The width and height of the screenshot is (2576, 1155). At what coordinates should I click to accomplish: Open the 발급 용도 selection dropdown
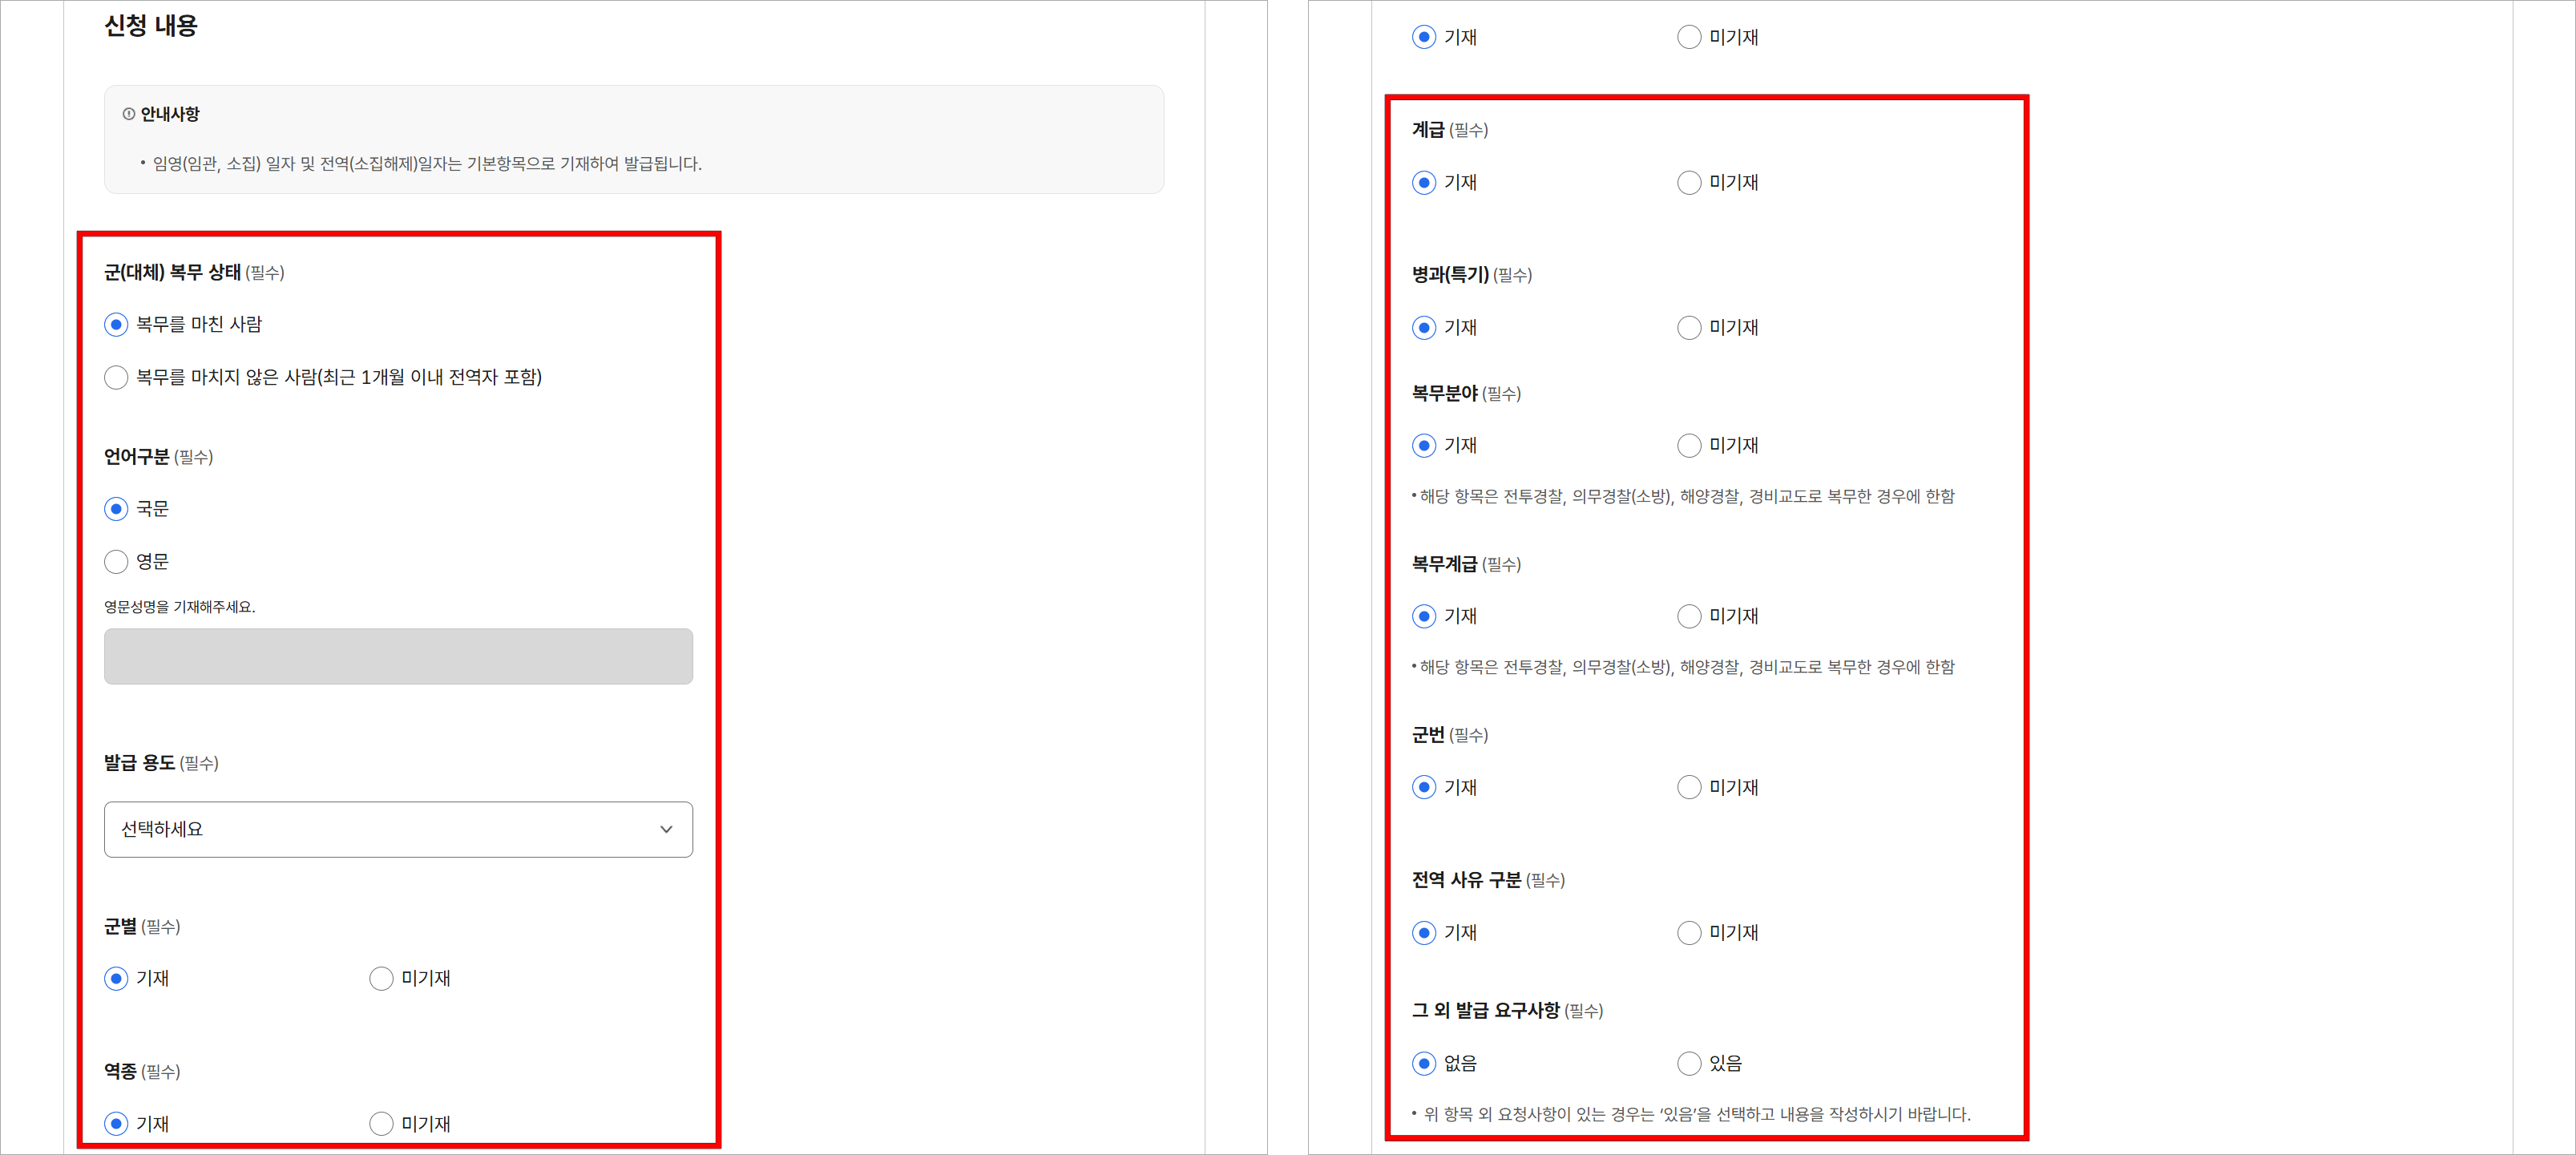397,829
